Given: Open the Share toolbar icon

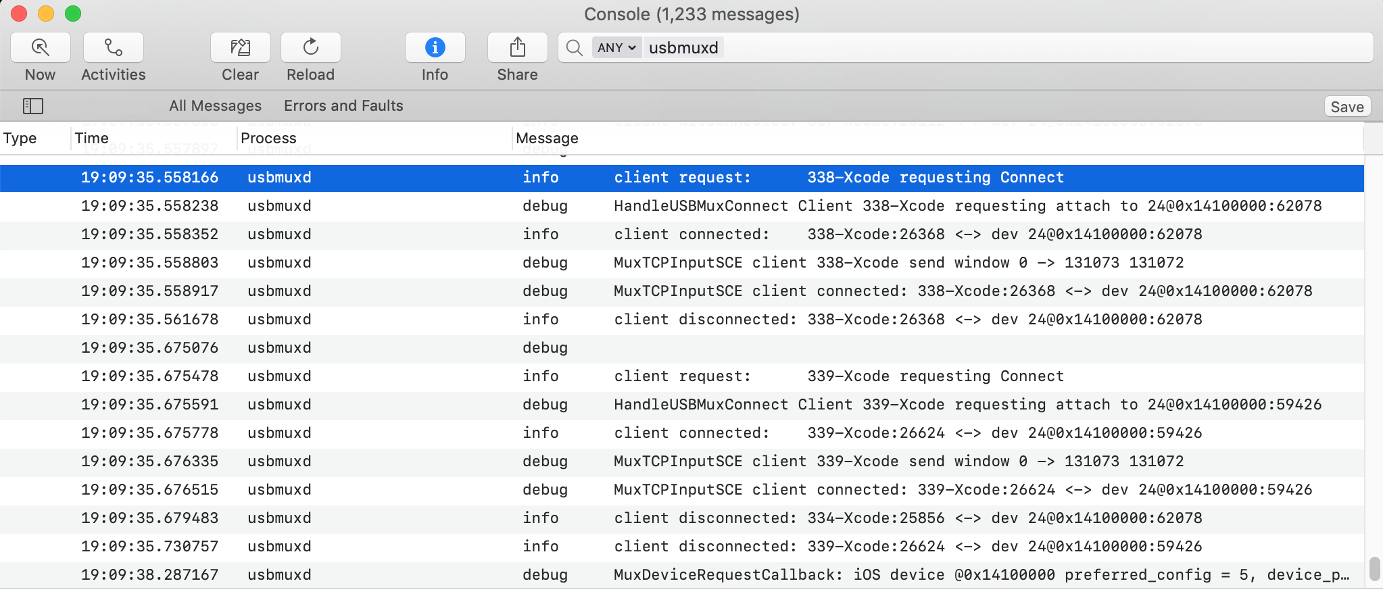Looking at the screenshot, I should click(x=518, y=47).
